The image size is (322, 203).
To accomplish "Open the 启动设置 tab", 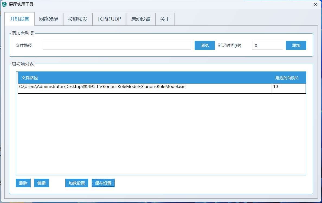I will [x=141, y=19].
